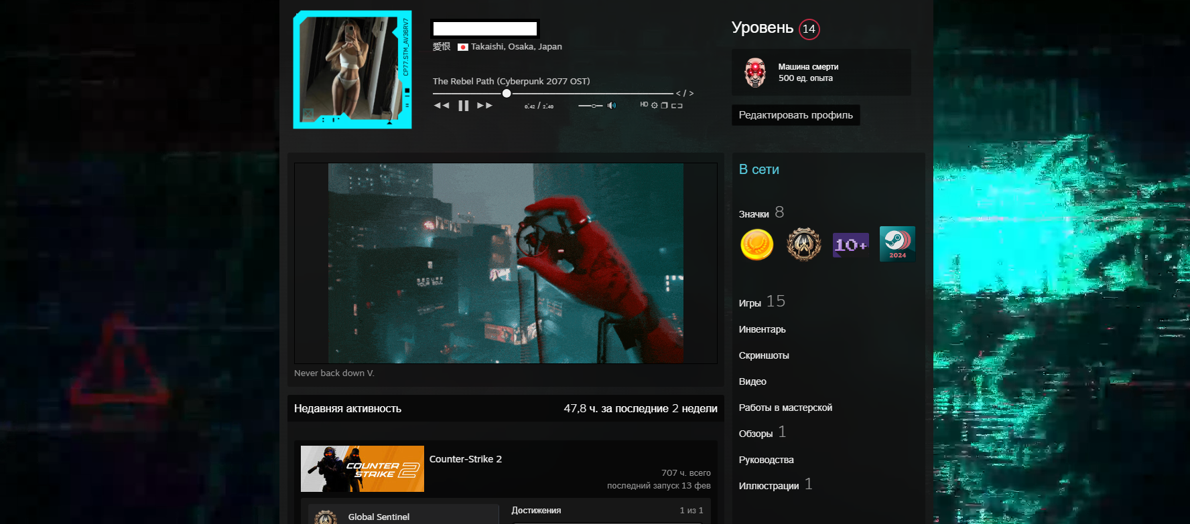Pause The Rebel Path track
The width and height of the screenshot is (1190, 524).
click(463, 106)
